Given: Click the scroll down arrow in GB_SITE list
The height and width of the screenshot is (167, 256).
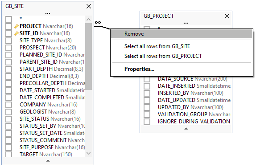Looking at the screenshot, I should pos(88,153).
